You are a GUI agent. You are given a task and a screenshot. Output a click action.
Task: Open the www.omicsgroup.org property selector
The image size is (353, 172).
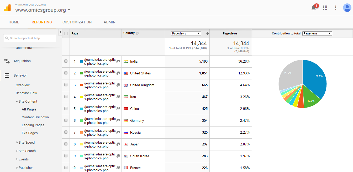click(x=43, y=10)
